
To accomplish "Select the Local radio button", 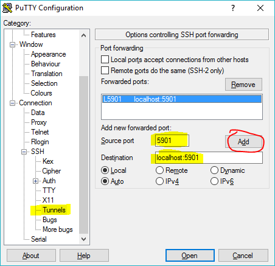I will pos(105,170).
